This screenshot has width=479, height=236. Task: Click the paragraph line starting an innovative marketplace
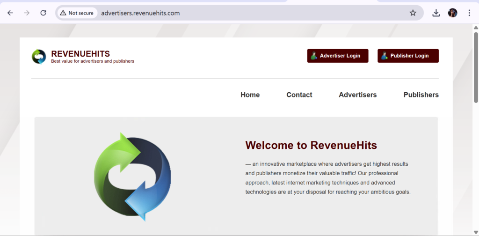[x=327, y=164]
